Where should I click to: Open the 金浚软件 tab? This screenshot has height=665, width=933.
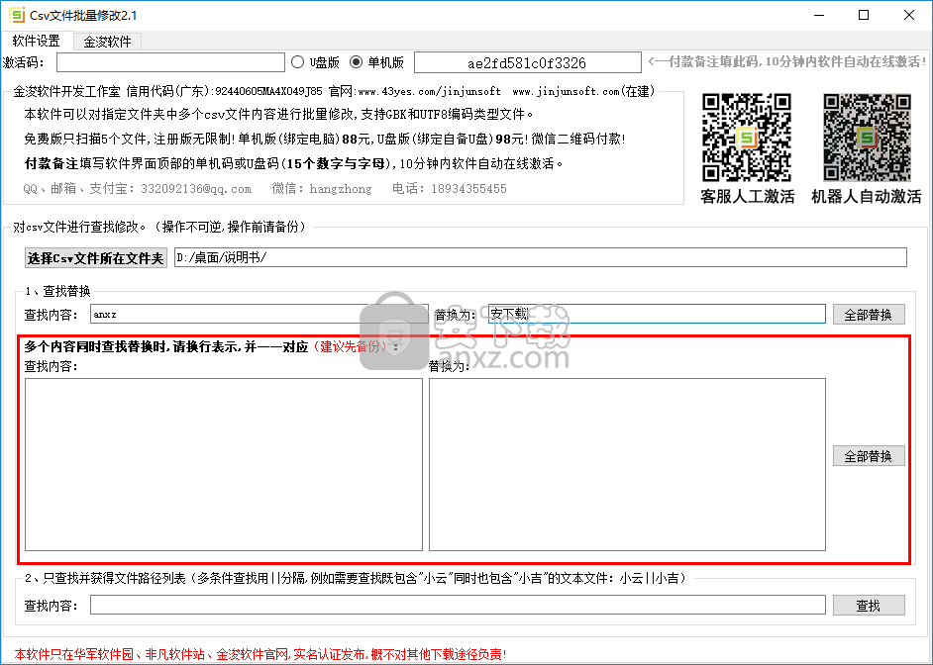point(107,42)
